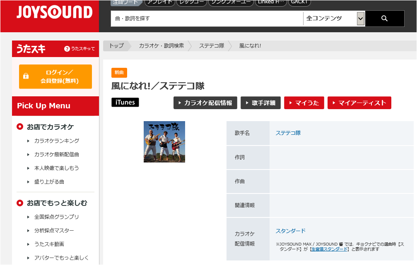Add song with the マイうた button
The image size is (417, 265).
(x=304, y=103)
